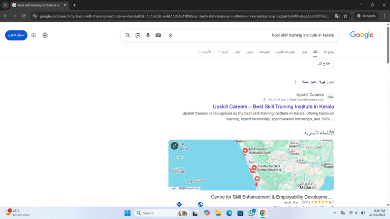This screenshot has width=390, height=219.
Task: Switch to Shopping (تسوّق) tab
Action: [x=249, y=52]
